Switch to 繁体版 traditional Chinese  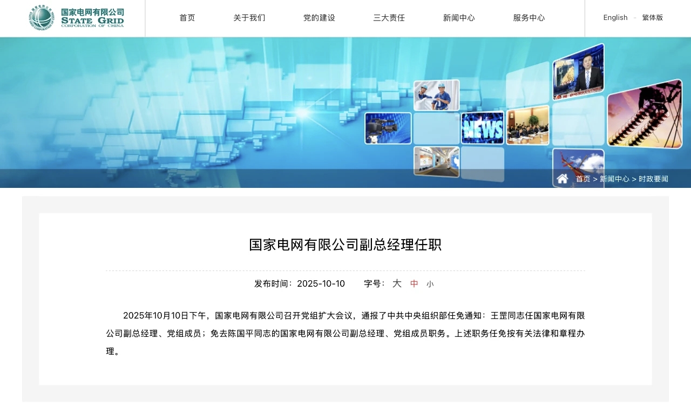(x=653, y=18)
